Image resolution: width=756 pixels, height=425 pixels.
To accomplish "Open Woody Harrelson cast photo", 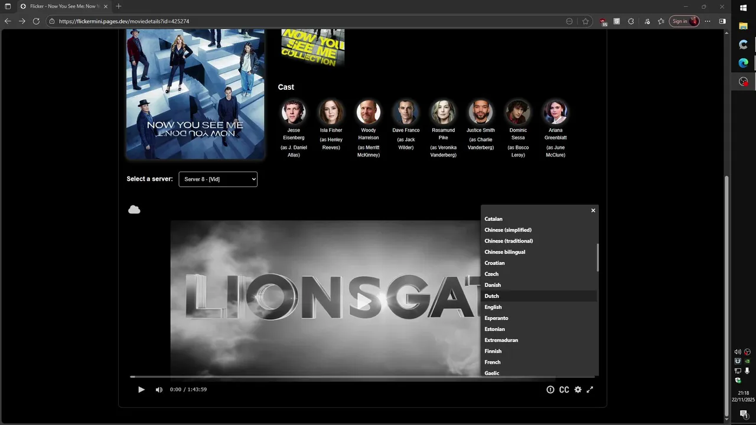I will pyautogui.click(x=369, y=112).
